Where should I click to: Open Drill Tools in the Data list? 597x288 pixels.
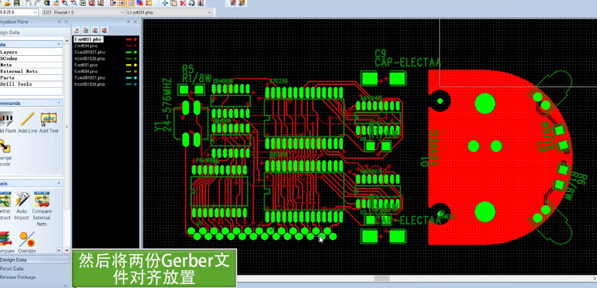[31, 84]
